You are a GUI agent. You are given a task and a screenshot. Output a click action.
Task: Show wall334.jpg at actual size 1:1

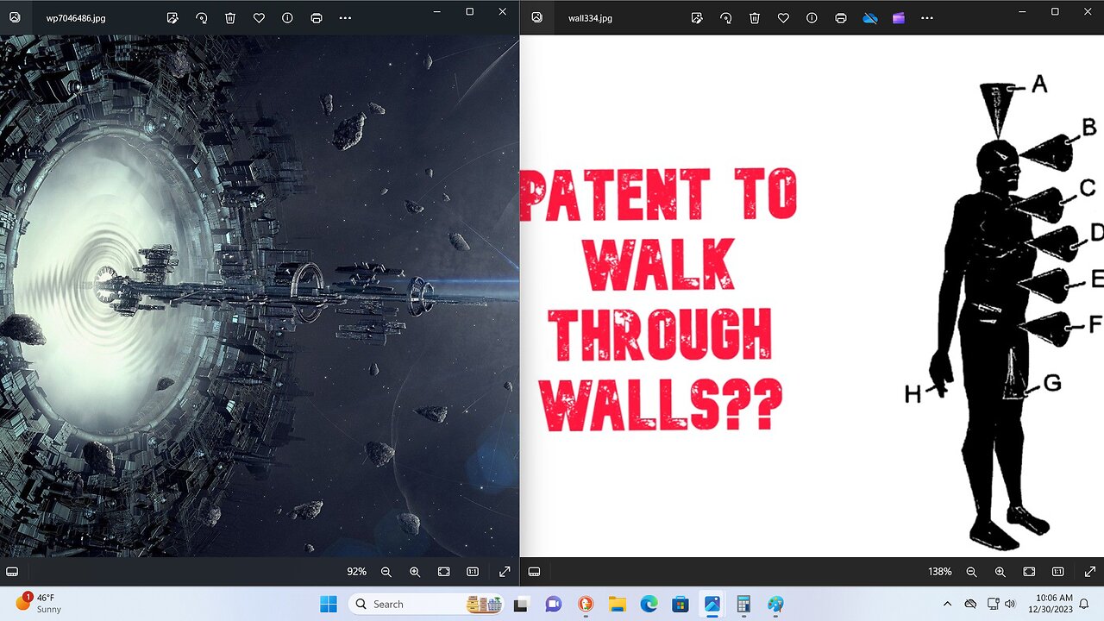click(x=1058, y=572)
